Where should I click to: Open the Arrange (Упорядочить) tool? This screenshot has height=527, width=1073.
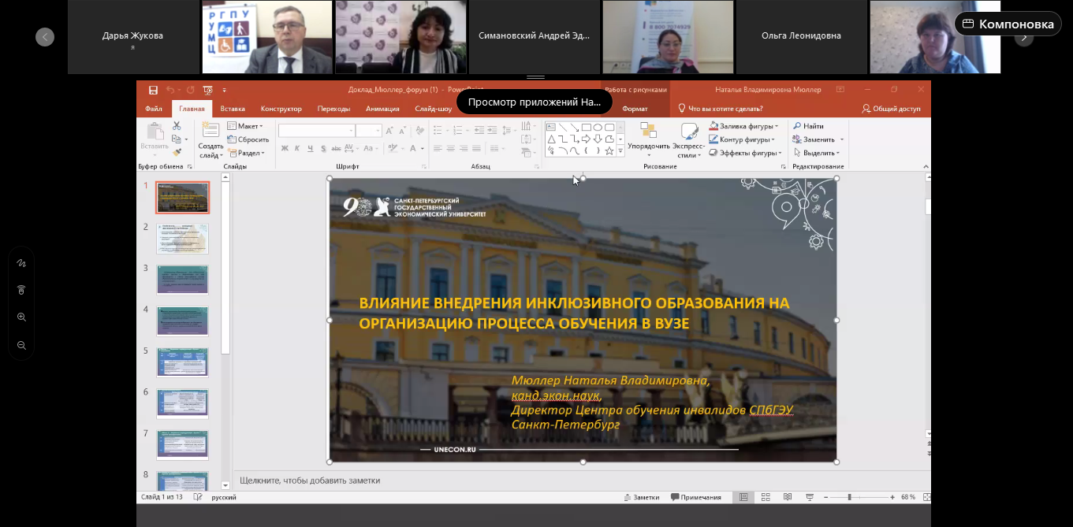648,137
